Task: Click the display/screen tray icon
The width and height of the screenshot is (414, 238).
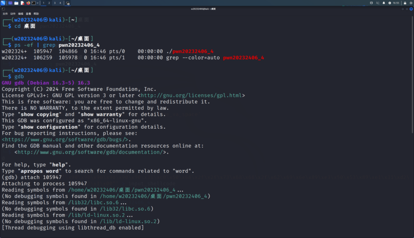Action: coord(371,3)
